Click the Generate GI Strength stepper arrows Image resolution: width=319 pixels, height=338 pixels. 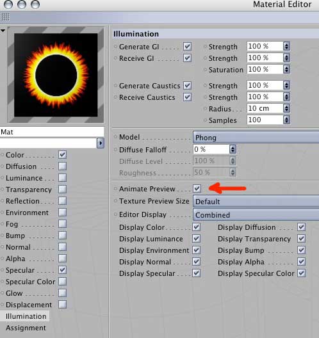coord(286,46)
